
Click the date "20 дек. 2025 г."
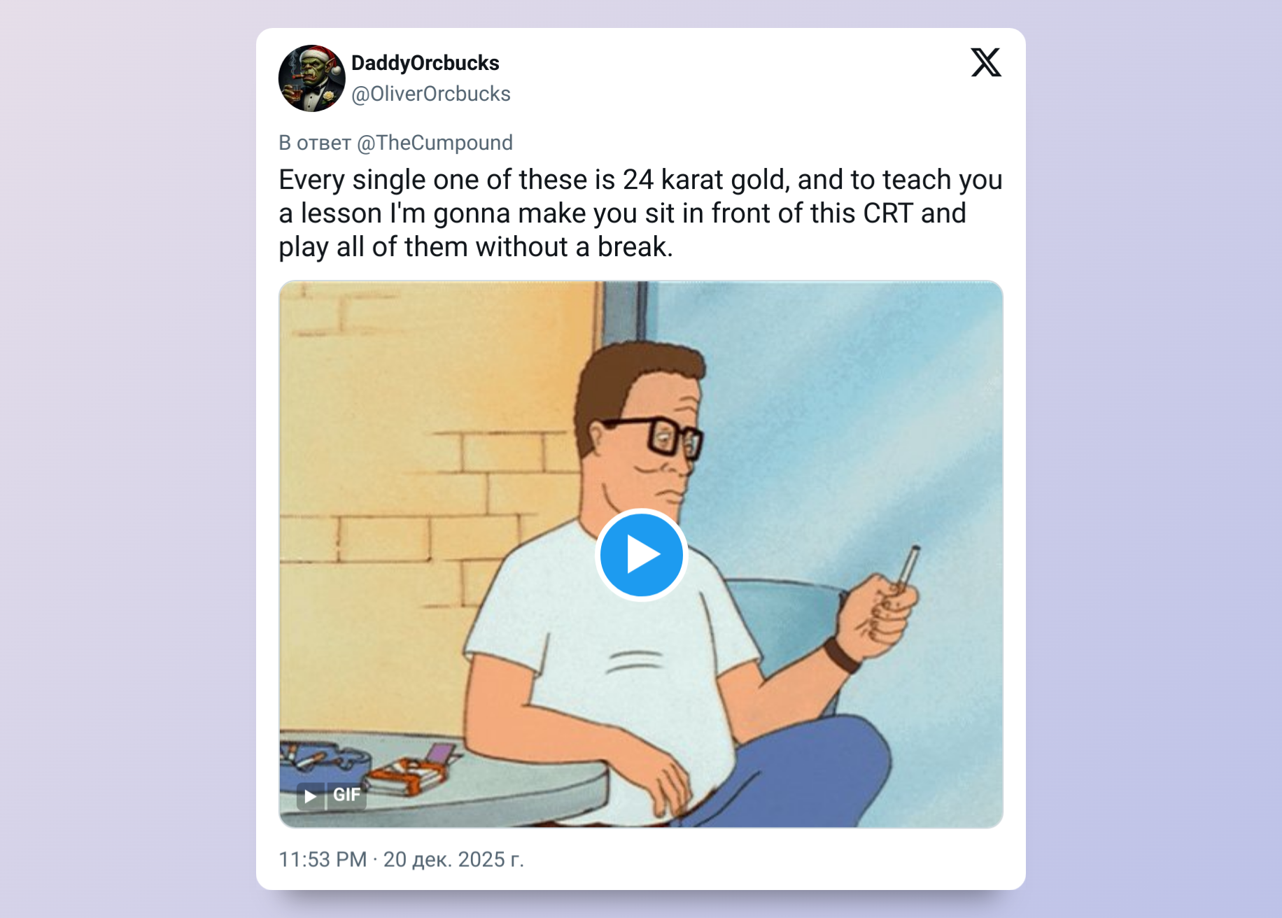pyautogui.click(x=453, y=859)
